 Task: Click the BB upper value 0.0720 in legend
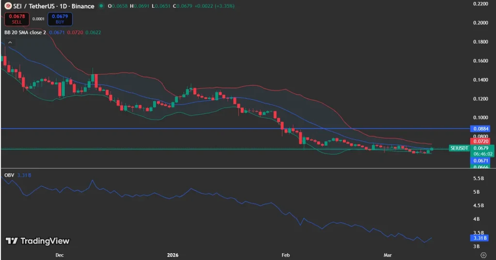[x=75, y=32]
